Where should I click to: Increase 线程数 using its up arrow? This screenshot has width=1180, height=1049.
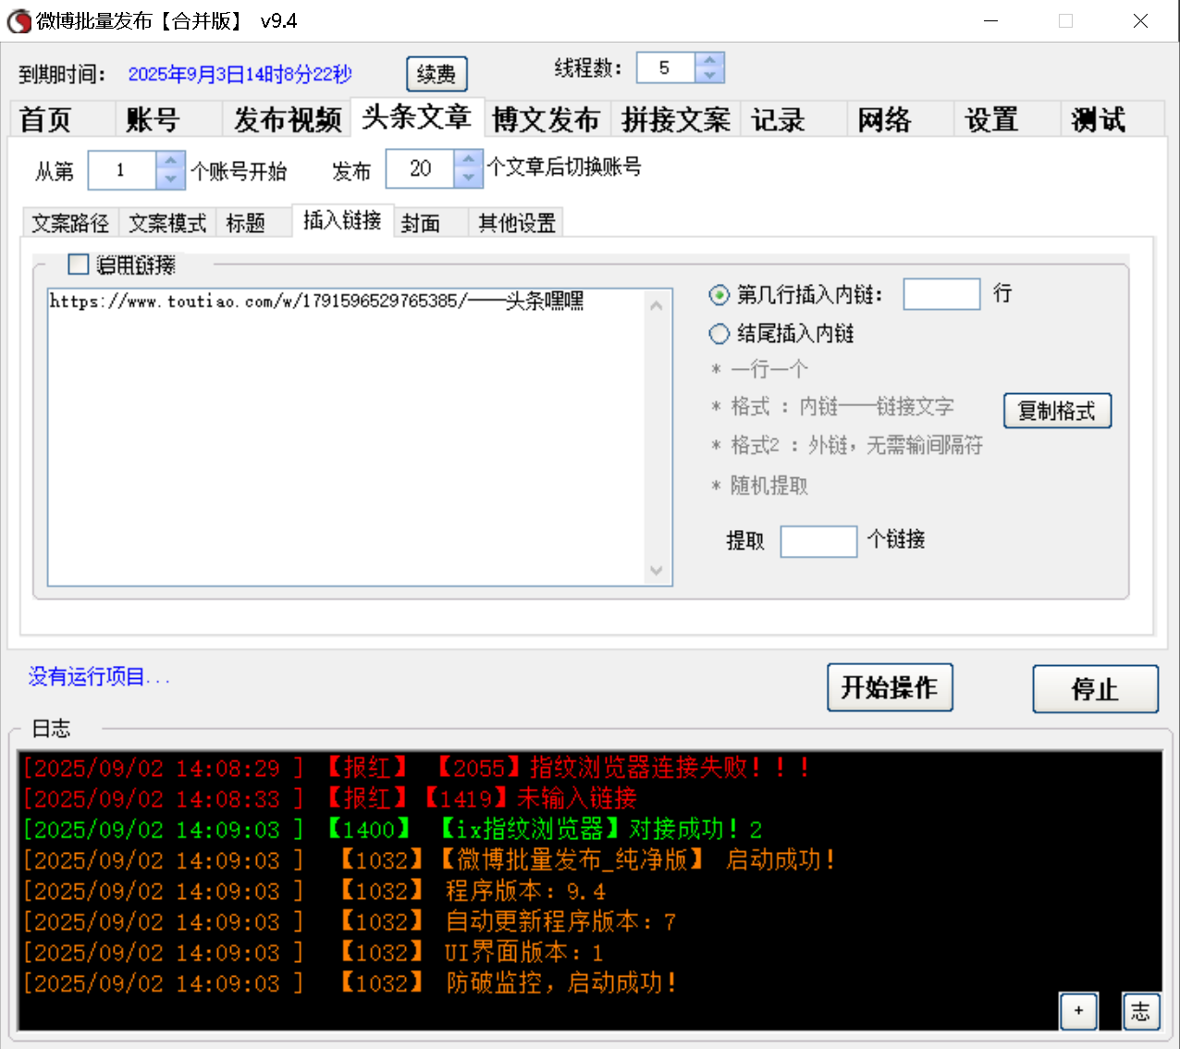tap(709, 59)
